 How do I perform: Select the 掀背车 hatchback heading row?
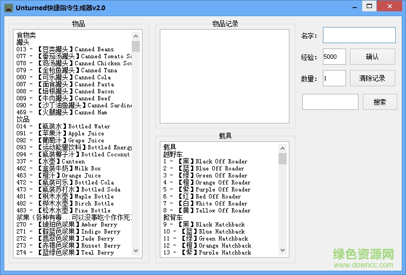[173, 217]
